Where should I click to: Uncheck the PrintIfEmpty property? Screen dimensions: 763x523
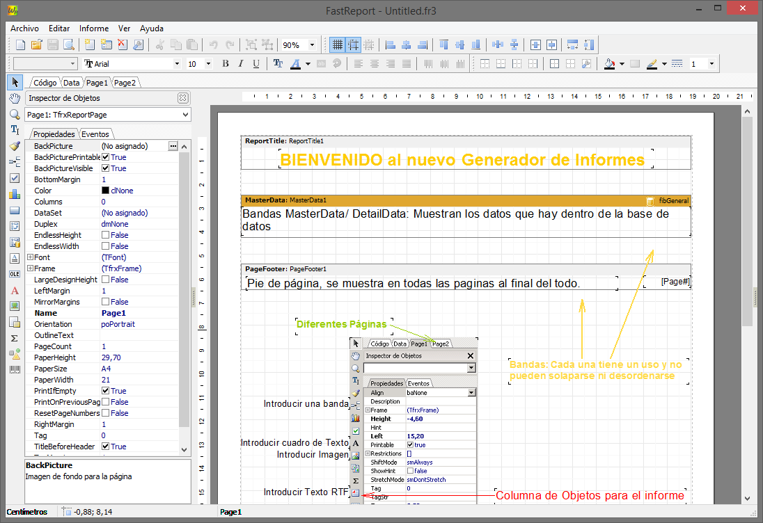point(105,391)
